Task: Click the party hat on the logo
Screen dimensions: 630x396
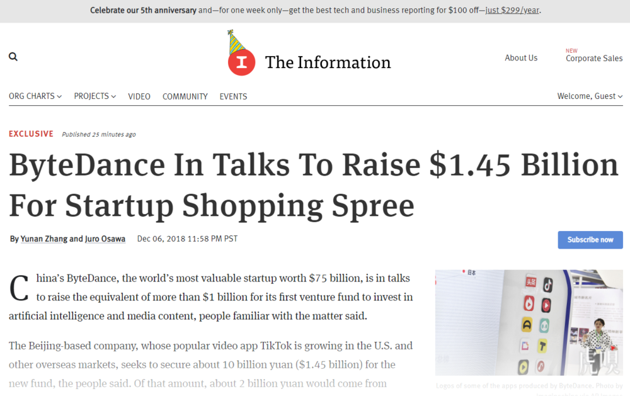Action: [x=236, y=42]
